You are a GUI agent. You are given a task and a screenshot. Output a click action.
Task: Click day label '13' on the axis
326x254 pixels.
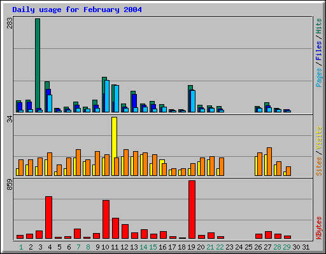[134, 247]
